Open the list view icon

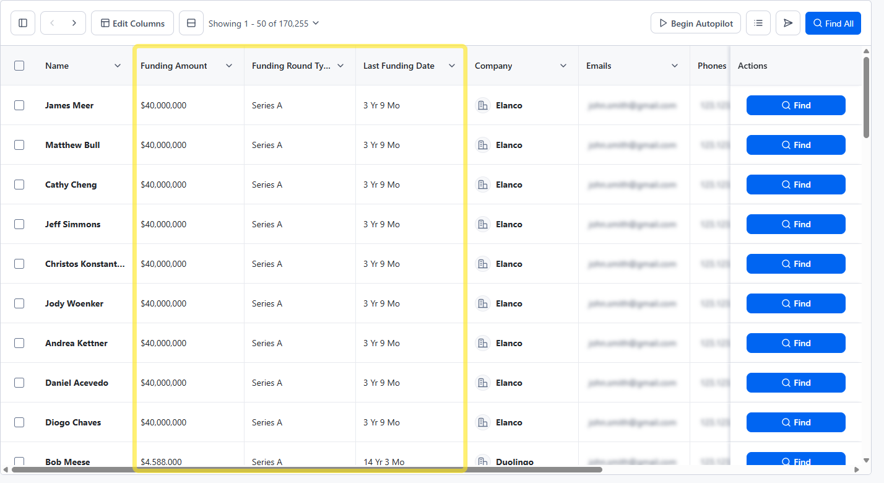(758, 23)
